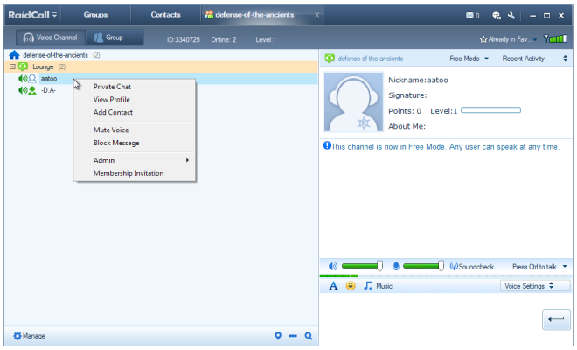Viewport: 577px width, 350px height.
Task: Click the channel icon in chat header
Action: click(330, 59)
